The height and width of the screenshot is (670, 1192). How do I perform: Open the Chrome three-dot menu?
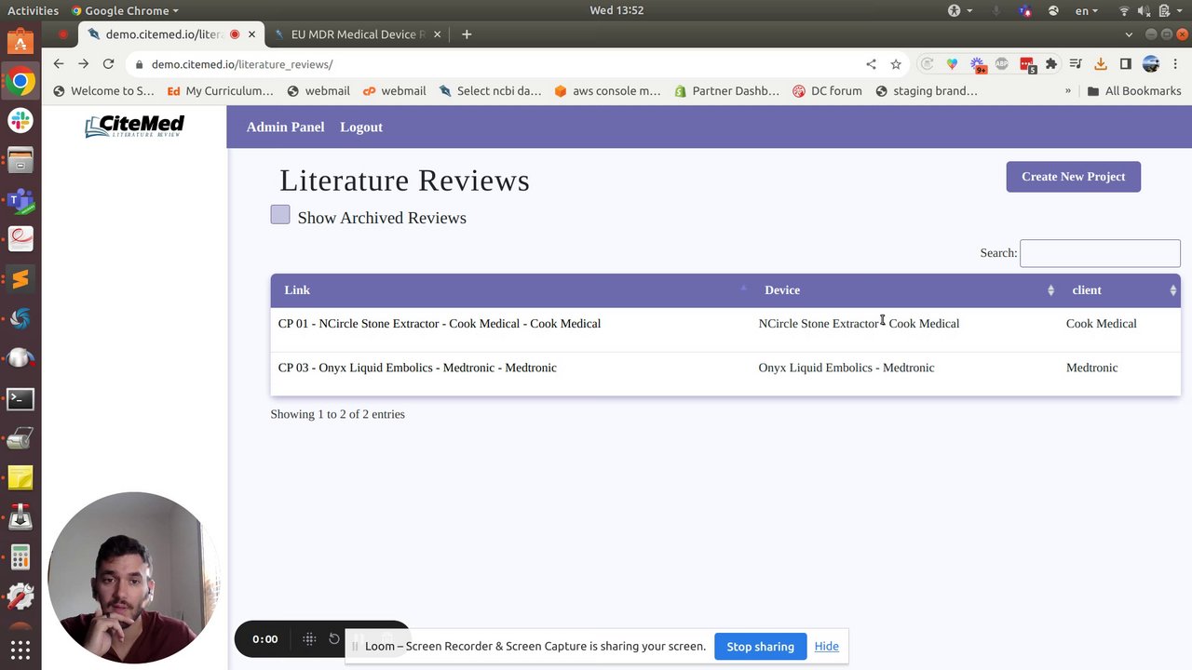tap(1174, 64)
